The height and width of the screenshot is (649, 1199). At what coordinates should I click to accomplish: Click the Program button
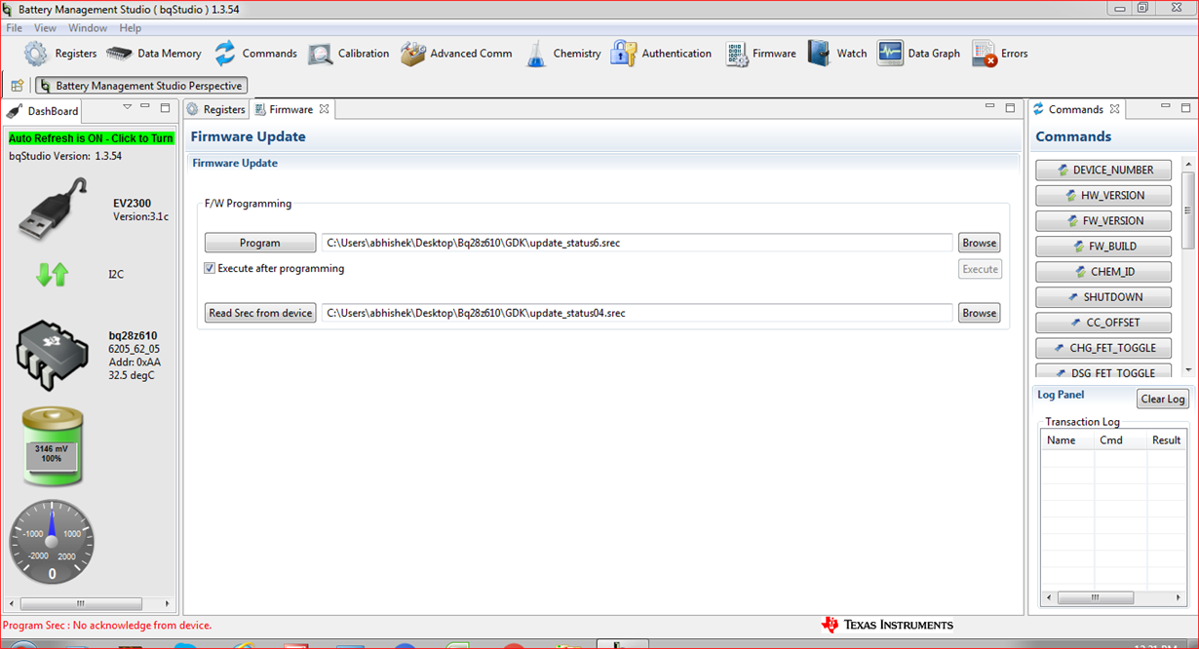(260, 243)
